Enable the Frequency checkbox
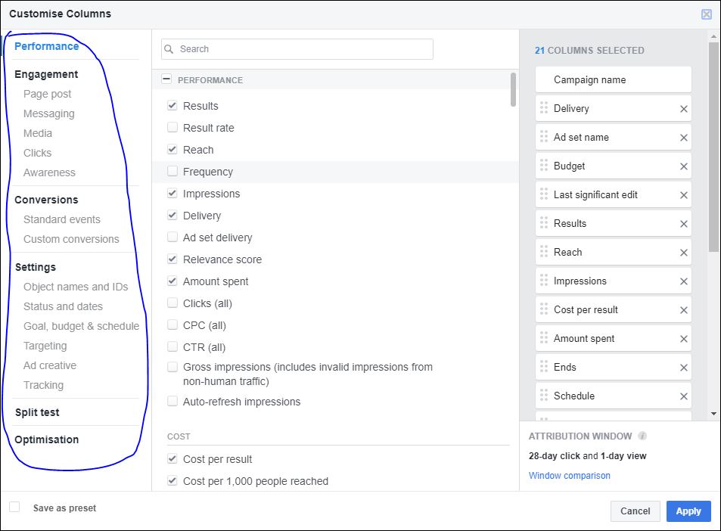 coord(172,172)
